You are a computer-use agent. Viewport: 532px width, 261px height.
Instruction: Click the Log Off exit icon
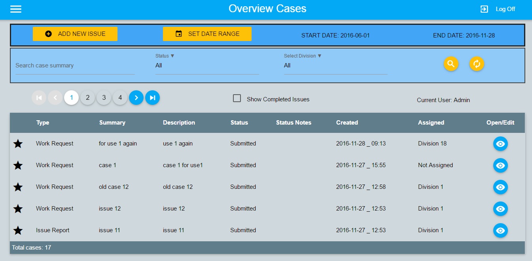pos(484,9)
